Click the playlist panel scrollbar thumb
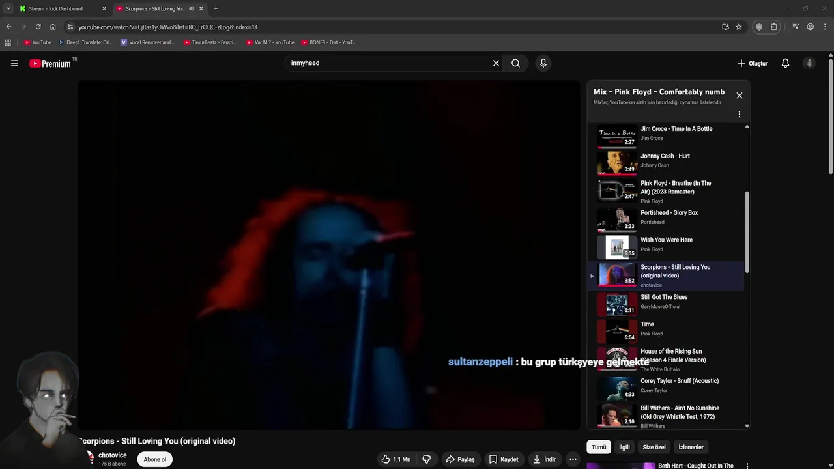This screenshot has height=469, width=834. click(x=747, y=232)
